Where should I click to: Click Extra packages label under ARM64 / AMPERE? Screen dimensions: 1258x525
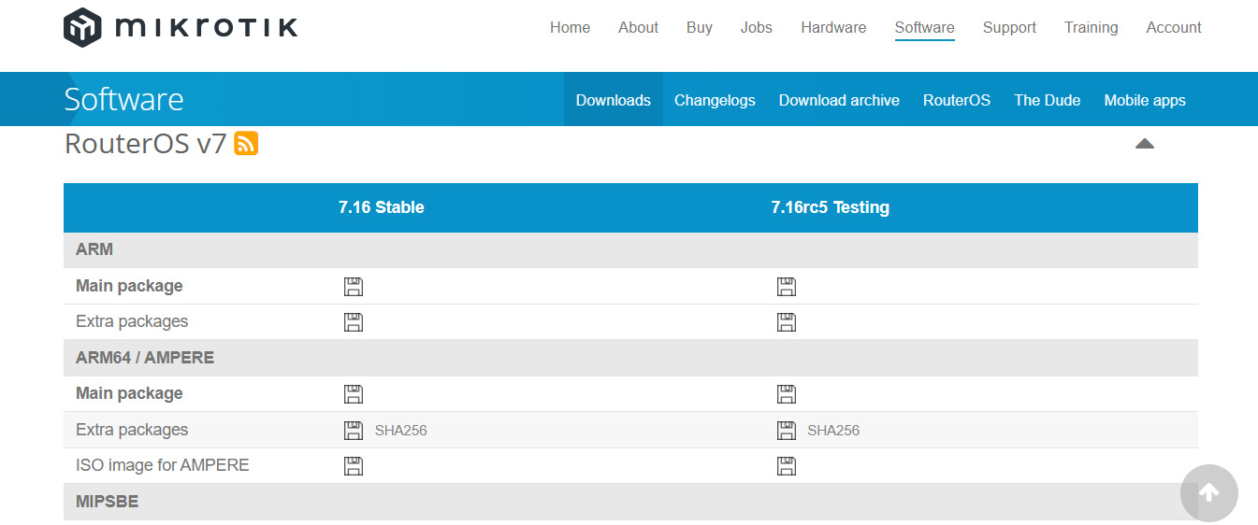(132, 430)
